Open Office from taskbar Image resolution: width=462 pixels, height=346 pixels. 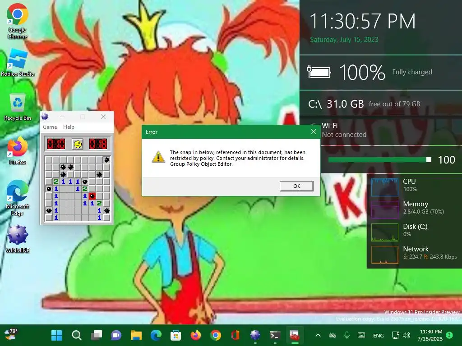coord(235,335)
